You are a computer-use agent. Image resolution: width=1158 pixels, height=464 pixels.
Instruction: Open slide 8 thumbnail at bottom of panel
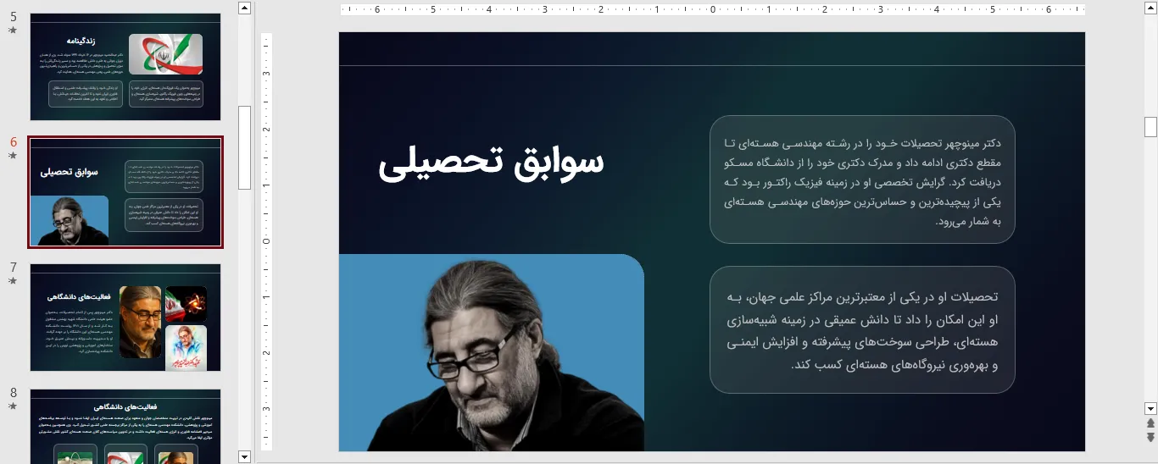pyautogui.click(x=125, y=426)
